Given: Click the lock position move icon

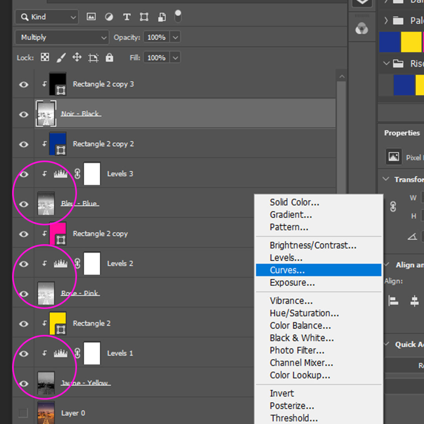Looking at the screenshot, I should [x=77, y=58].
